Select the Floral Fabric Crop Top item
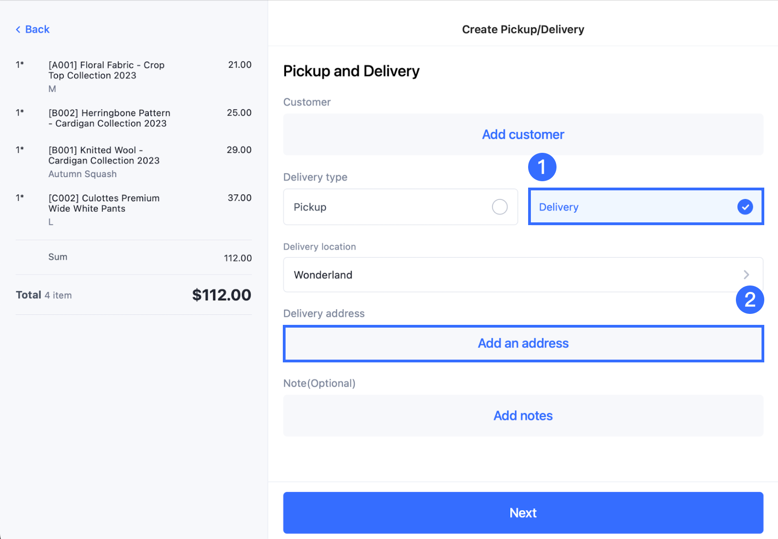 [x=106, y=70]
